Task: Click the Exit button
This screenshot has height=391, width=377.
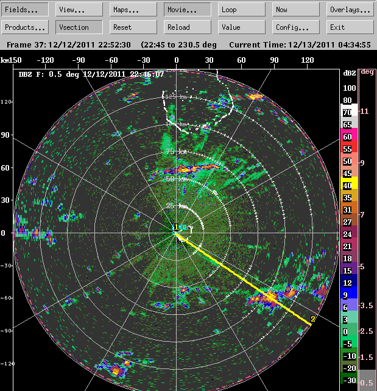Action: pos(350,27)
